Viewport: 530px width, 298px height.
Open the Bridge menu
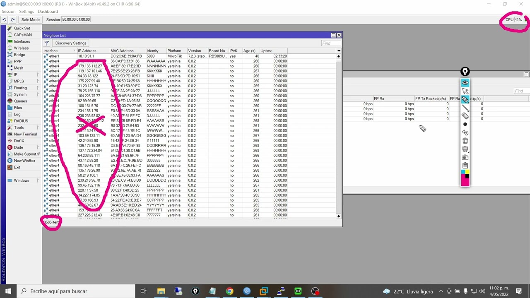click(x=19, y=55)
